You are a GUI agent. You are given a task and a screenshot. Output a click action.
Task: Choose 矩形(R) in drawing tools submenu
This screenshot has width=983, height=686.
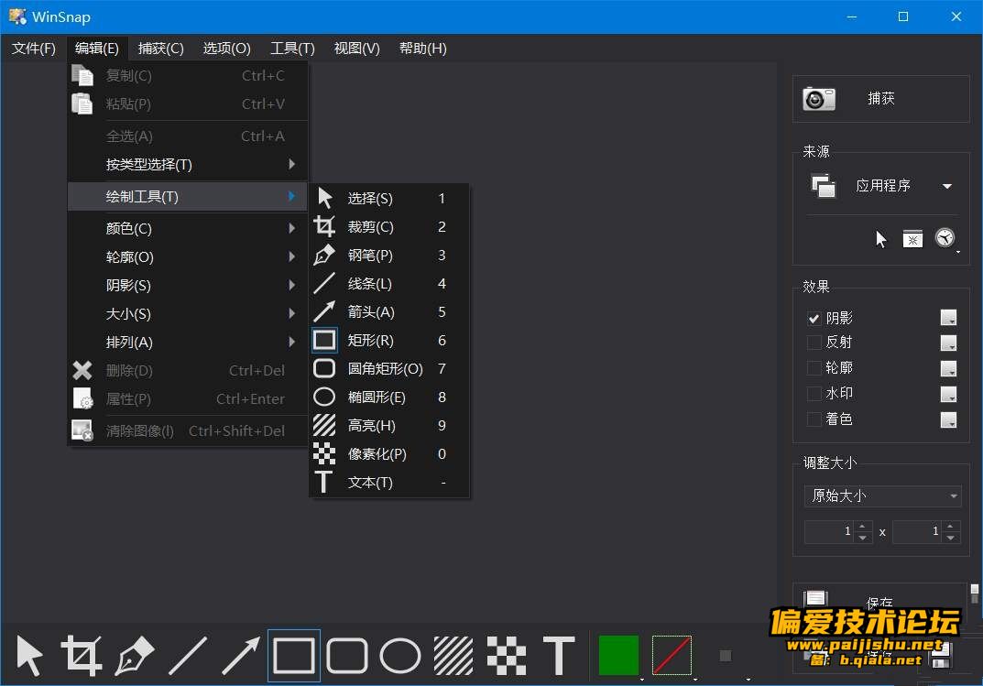click(388, 340)
